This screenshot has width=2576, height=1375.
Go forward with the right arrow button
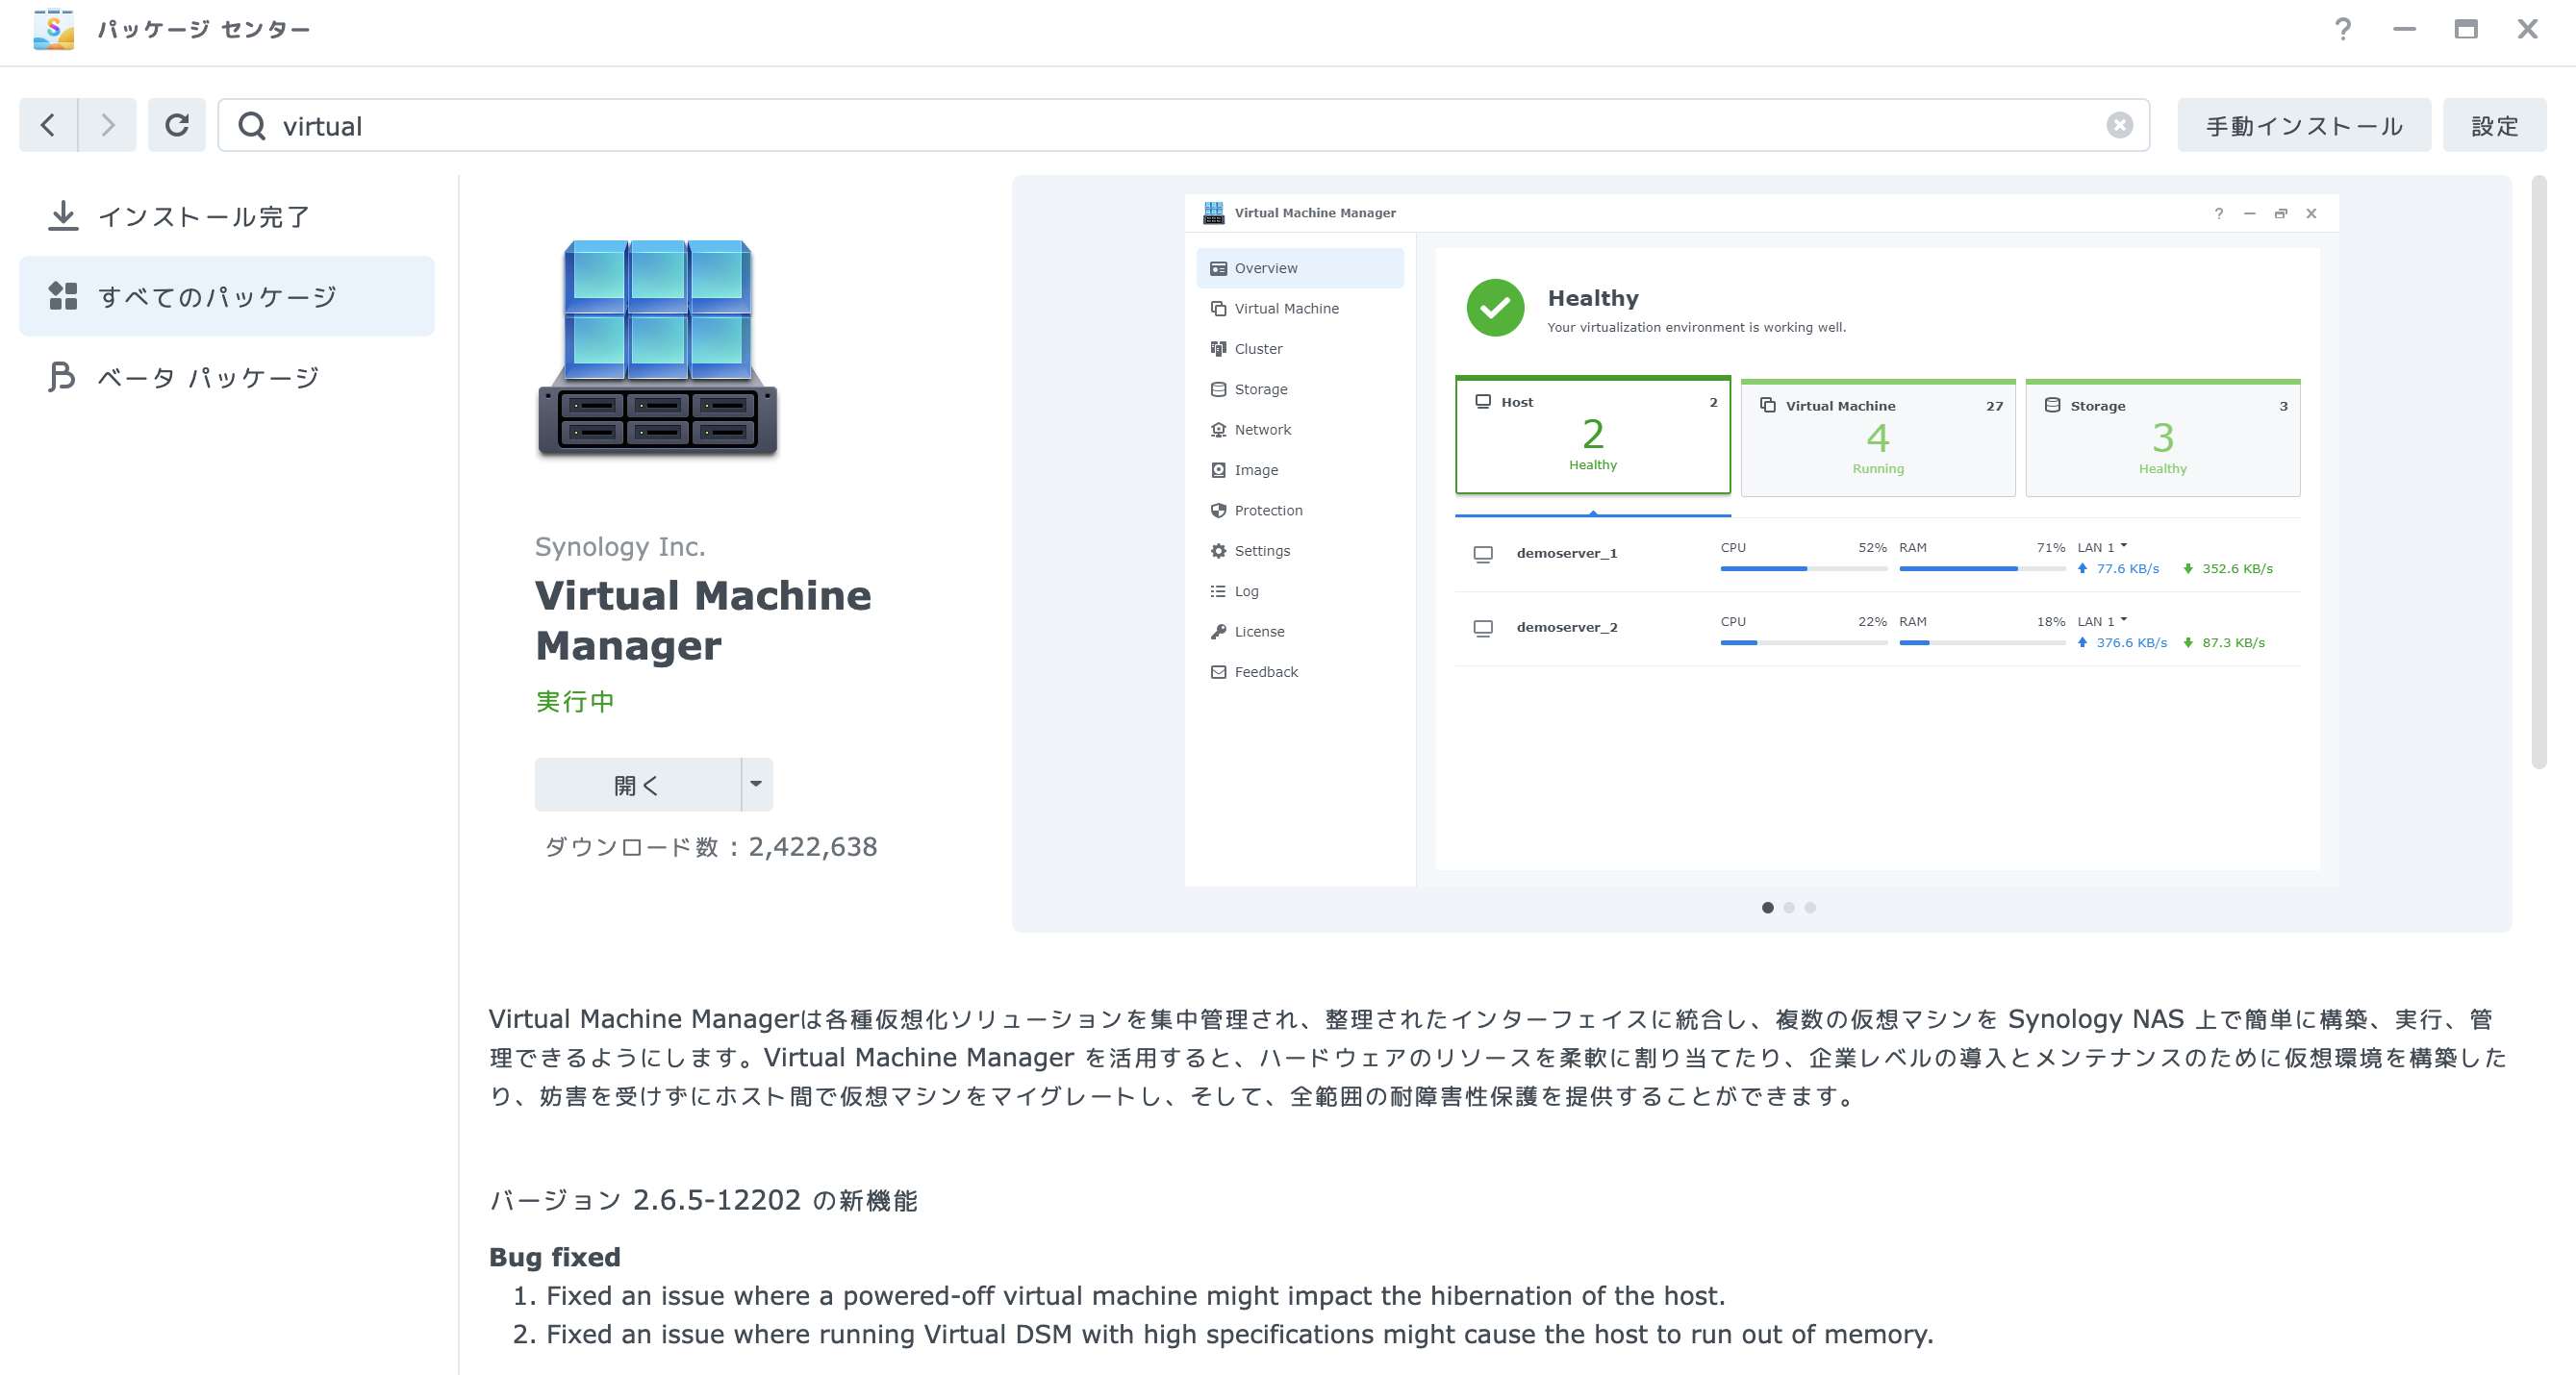coord(107,125)
